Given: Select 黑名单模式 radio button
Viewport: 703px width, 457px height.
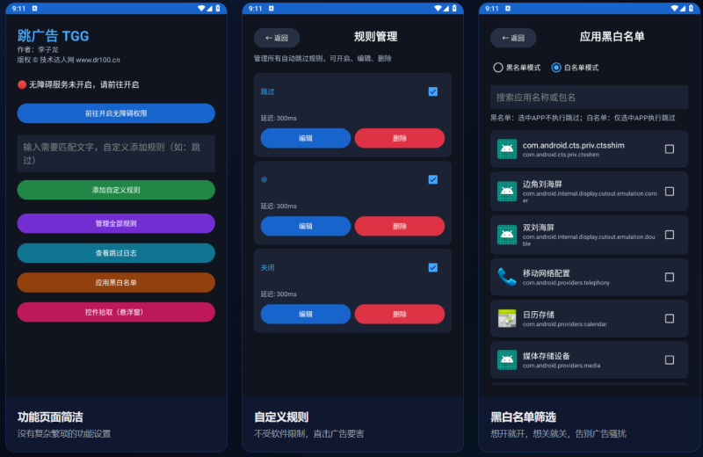Looking at the screenshot, I should point(497,68).
